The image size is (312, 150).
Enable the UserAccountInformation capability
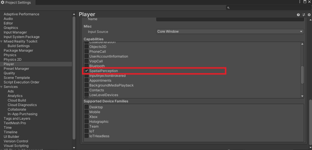pyautogui.click(x=87, y=56)
